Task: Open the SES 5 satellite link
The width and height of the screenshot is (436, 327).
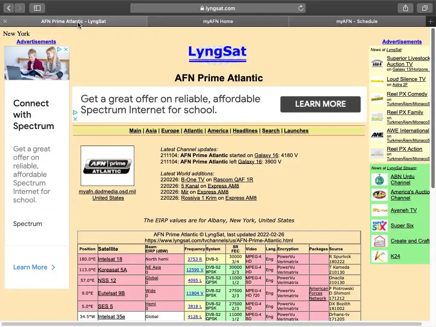Action: (x=106, y=306)
